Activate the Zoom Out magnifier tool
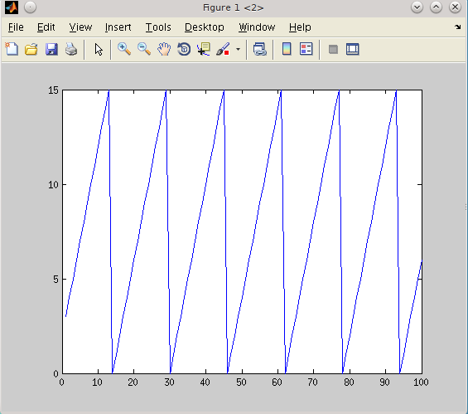The image size is (468, 414). [144, 49]
